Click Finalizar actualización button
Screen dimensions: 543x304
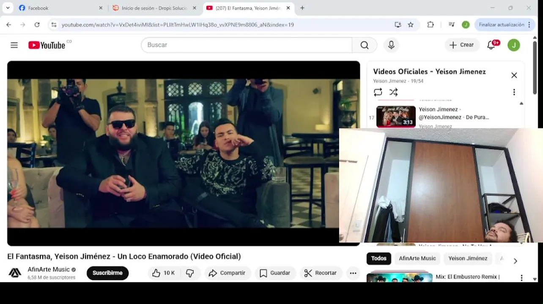(501, 25)
